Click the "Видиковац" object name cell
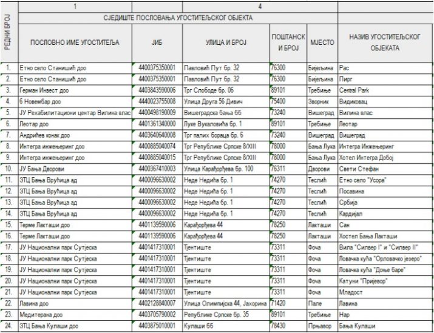Screen dimensions: 434x333 pos(357,101)
